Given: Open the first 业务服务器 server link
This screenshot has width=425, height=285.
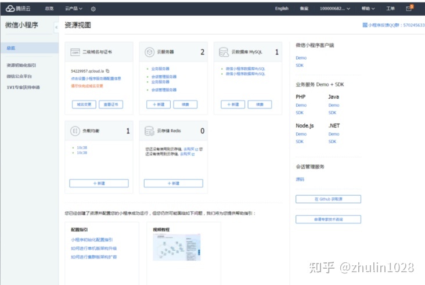Looking at the screenshot, I should point(160,69).
